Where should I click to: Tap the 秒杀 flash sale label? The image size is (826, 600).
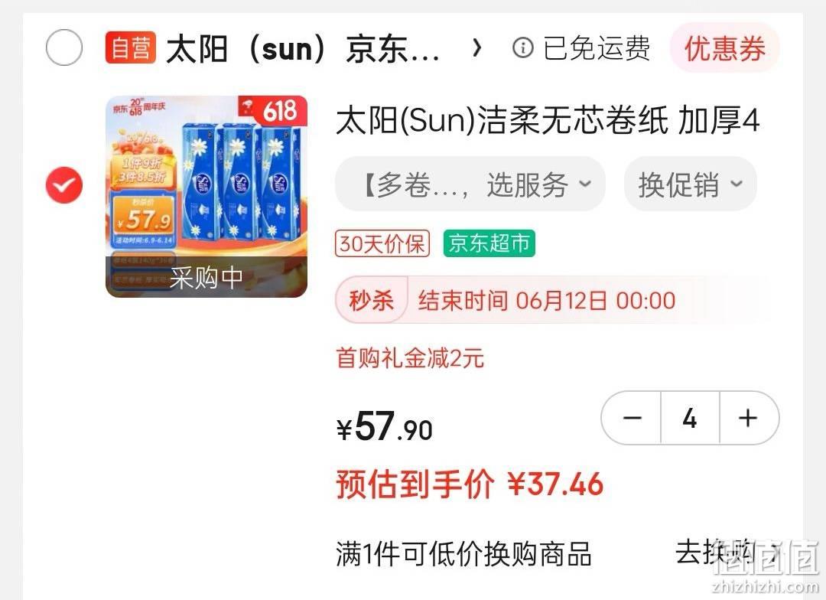pyautogui.click(x=372, y=301)
